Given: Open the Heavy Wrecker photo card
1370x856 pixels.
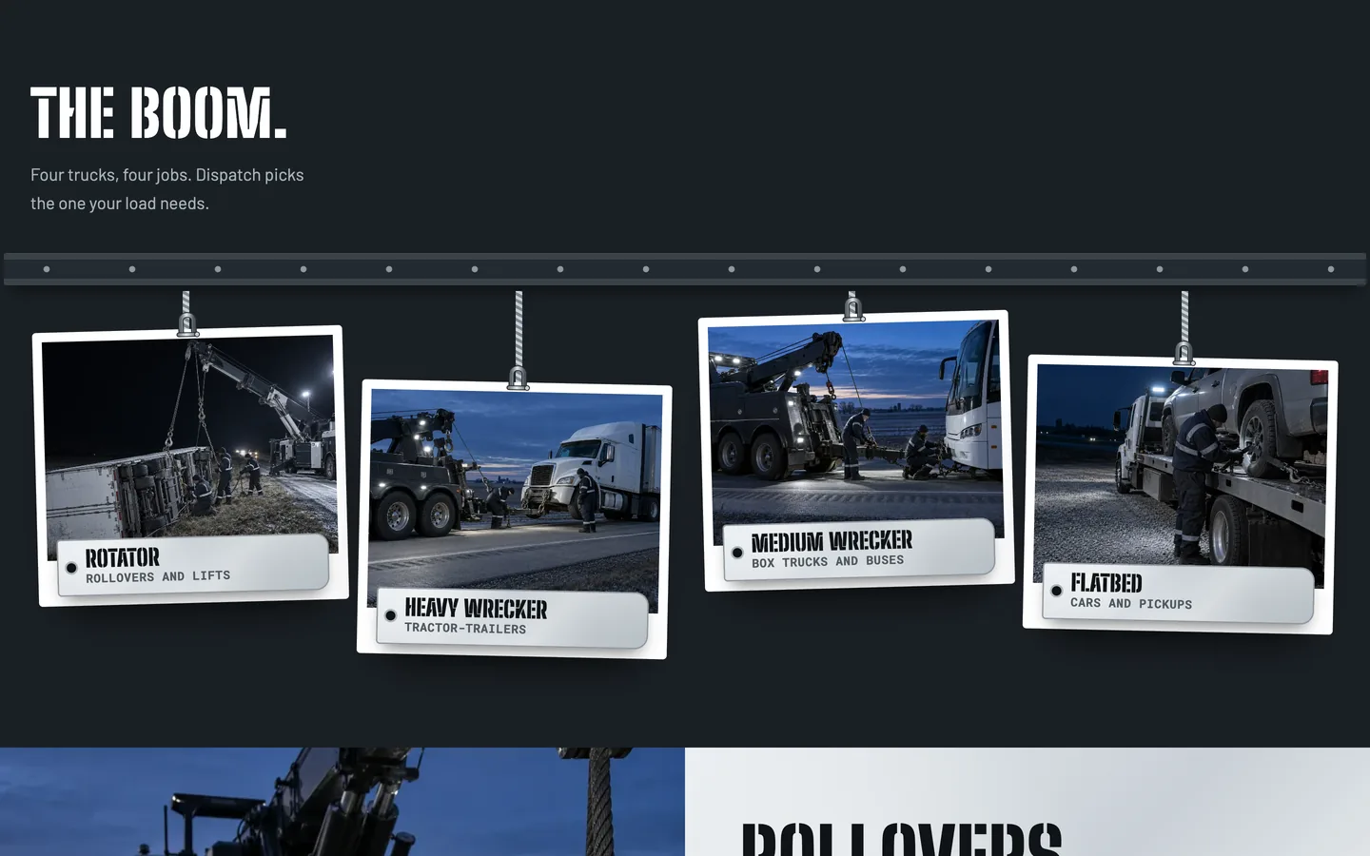Looking at the screenshot, I should pyautogui.click(x=515, y=519).
